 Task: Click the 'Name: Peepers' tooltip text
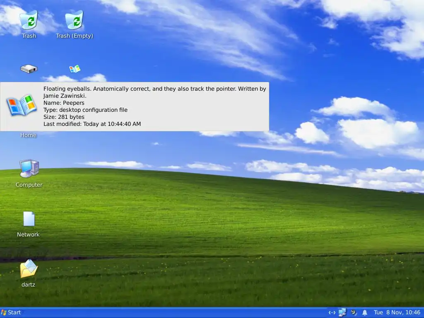(64, 103)
